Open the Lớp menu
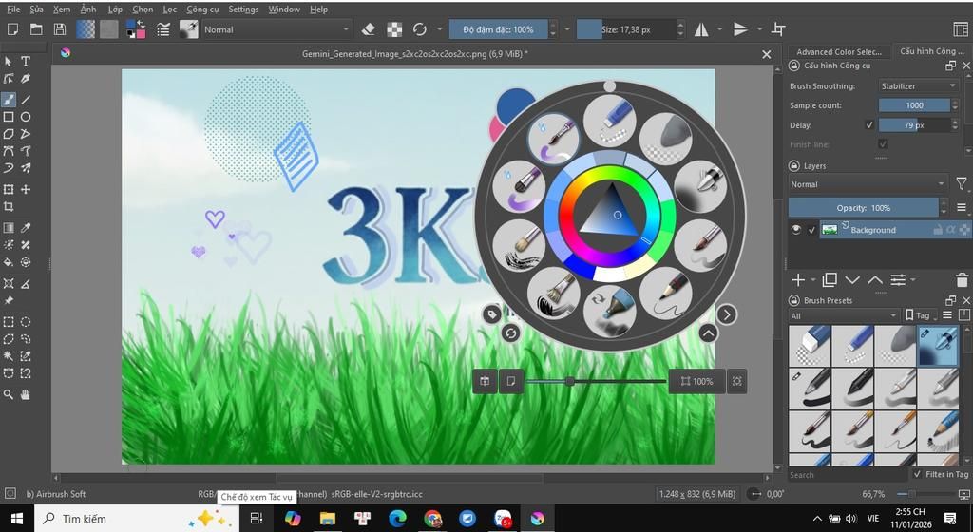This screenshot has height=532, width=973. [x=115, y=9]
